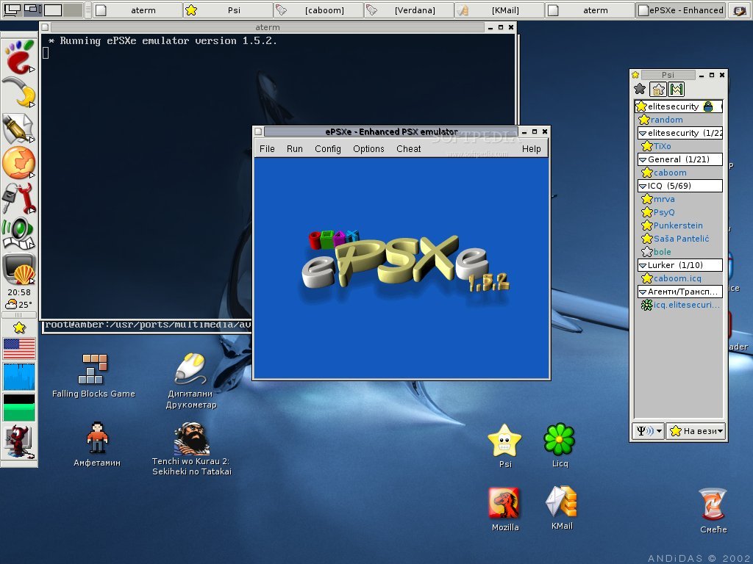Open the Cheat menu in ePSXe
Screen dimensions: 753x564
coord(408,148)
